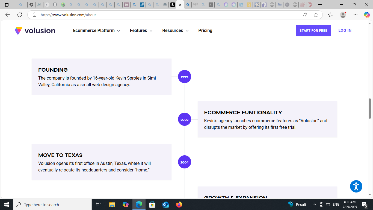Image resolution: width=373 pixels, height=210 pixels.
Task: View site information lock icon
Action: [34, 15]
